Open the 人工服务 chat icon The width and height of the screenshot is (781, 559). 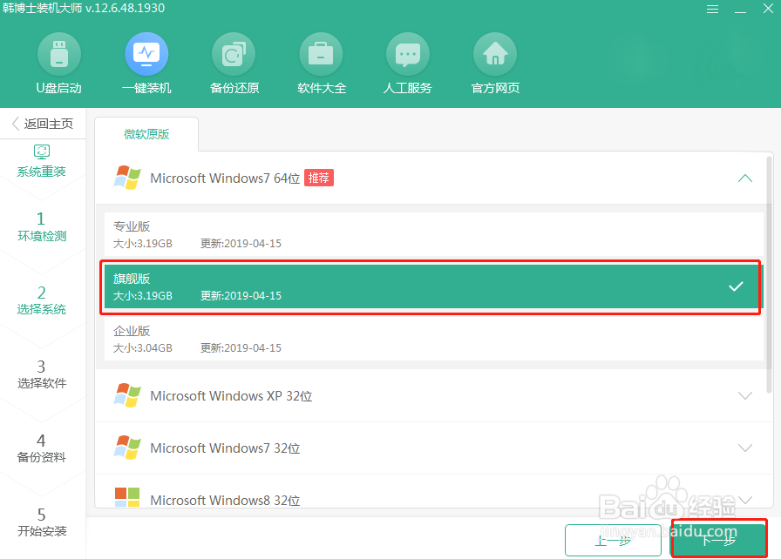[x=408, y=54]
